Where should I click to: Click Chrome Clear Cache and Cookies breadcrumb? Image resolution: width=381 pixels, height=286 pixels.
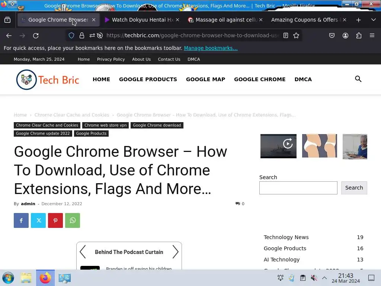[72, 115]
